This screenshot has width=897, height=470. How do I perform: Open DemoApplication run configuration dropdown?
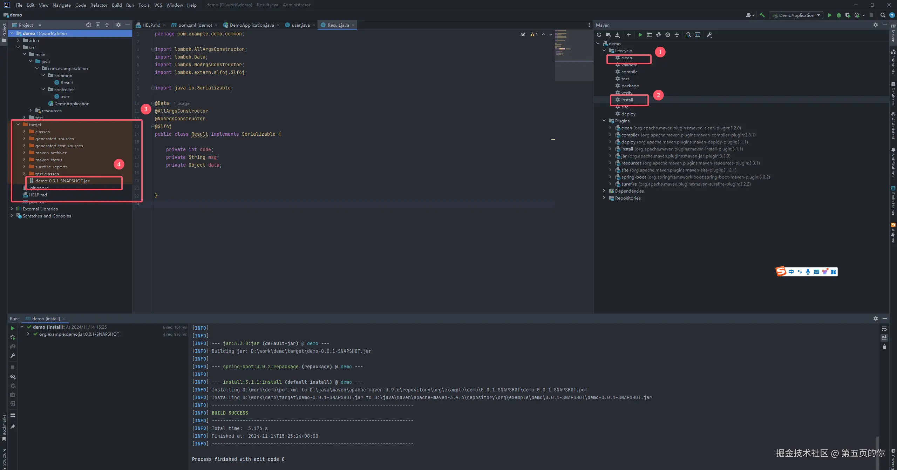[x=796, y=15]
